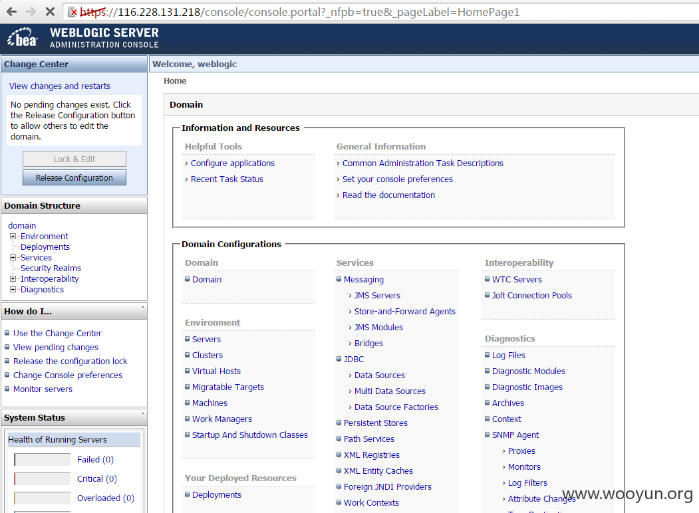Open Data Sources under JDBC
Image resolution: width=699 pixels, height=513 pixels.
tap(380, 375)
